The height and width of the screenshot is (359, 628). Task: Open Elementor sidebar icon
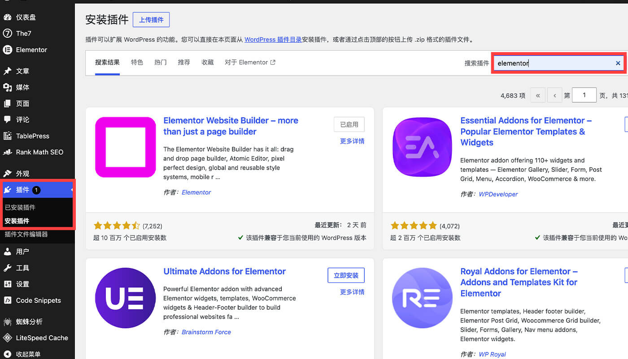point(7,50)
